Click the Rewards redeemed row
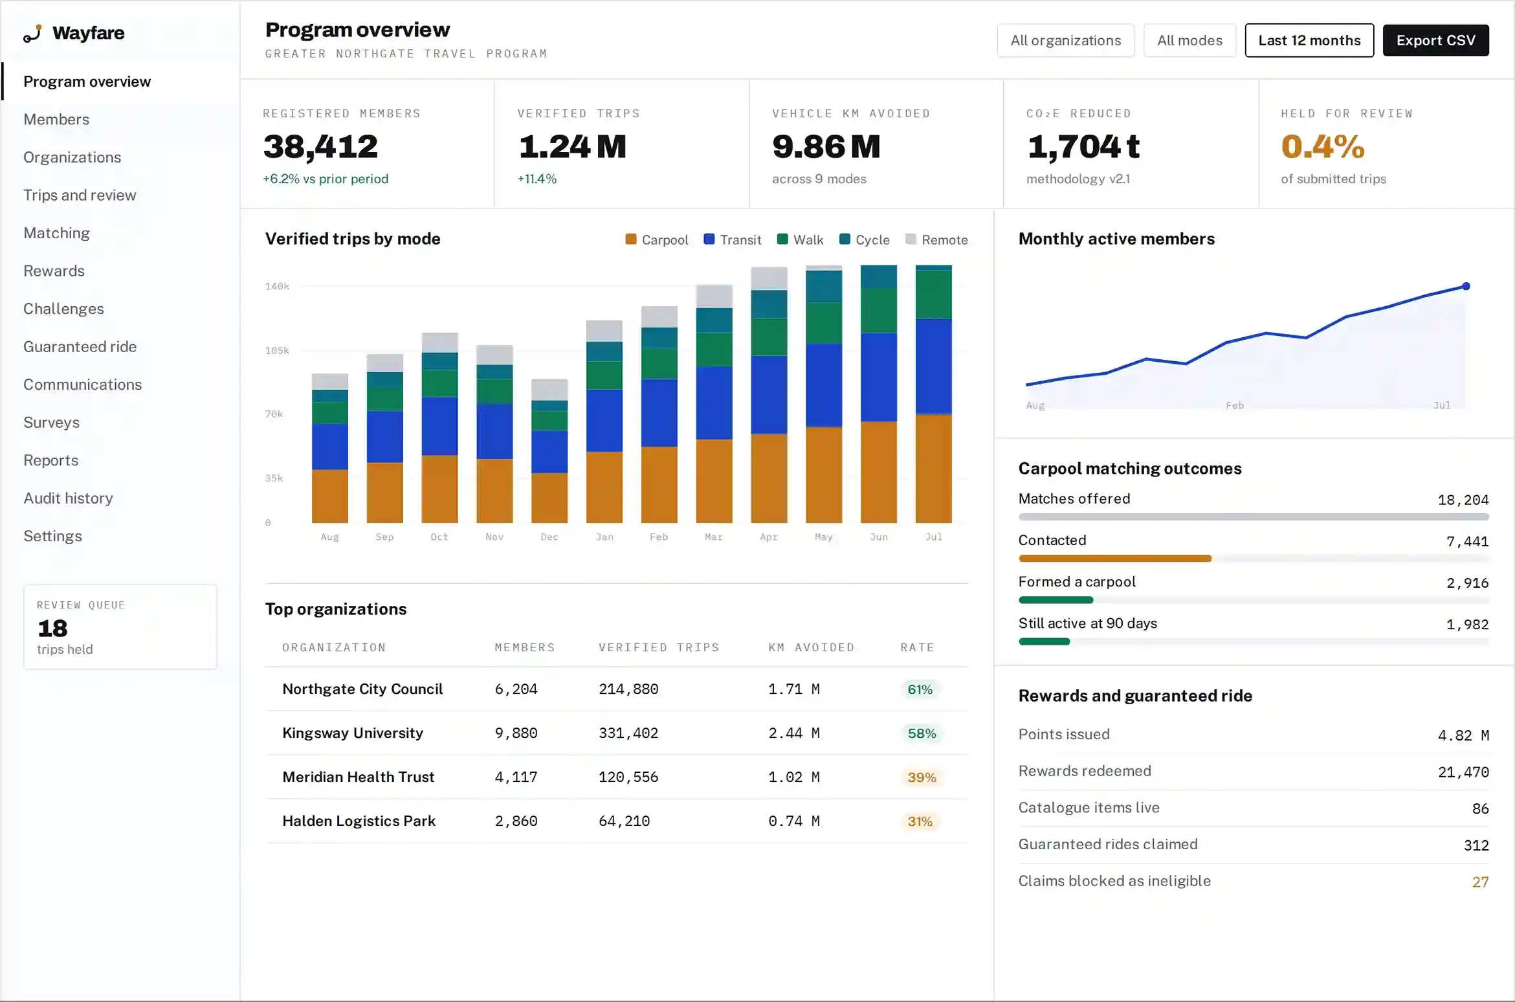 pos(1254,772)
